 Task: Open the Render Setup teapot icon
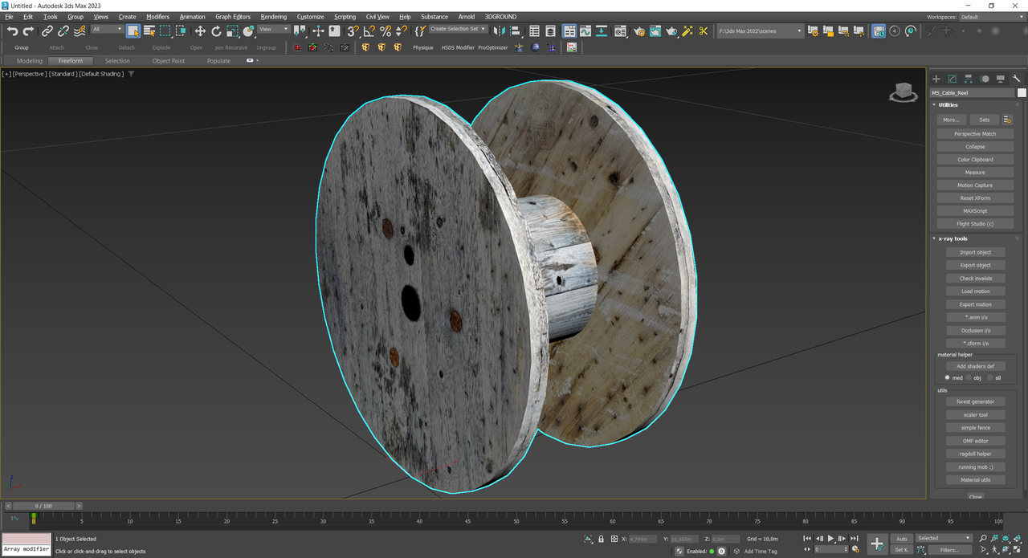pyautogui.click(x=639, y=31)
